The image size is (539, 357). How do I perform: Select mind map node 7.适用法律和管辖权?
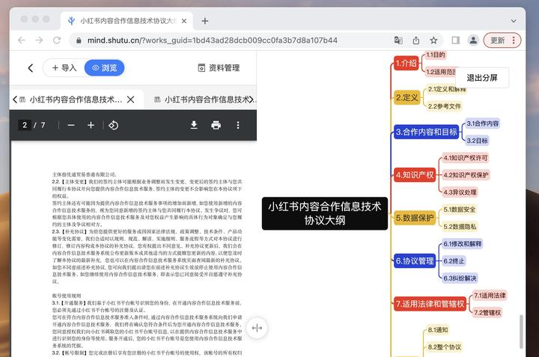(x=430, y=304)
